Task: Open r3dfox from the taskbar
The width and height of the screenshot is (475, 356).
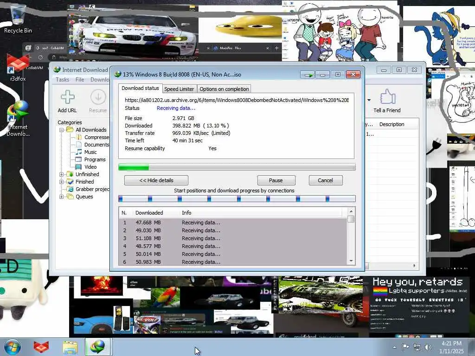Action: click(41, 347)
